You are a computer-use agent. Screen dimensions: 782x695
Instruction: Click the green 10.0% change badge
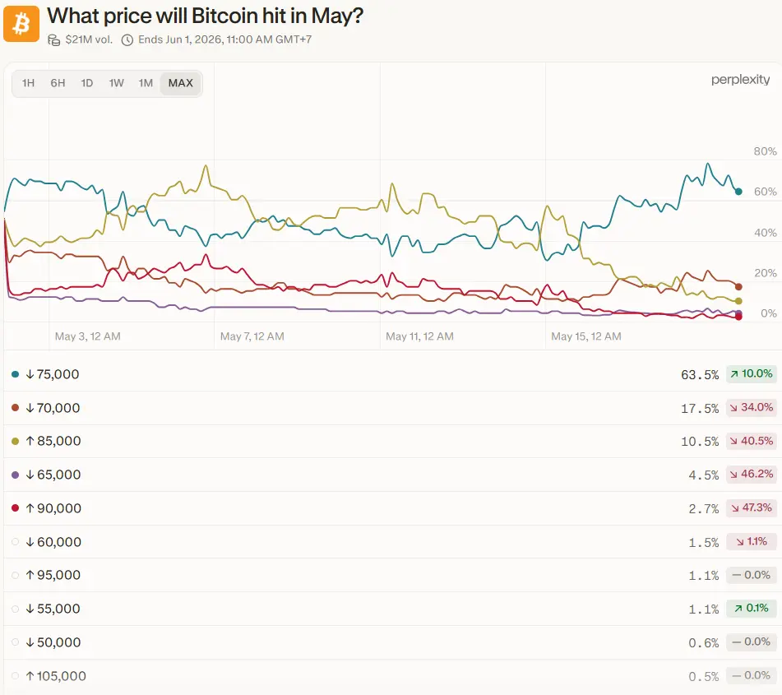point(751,373)
